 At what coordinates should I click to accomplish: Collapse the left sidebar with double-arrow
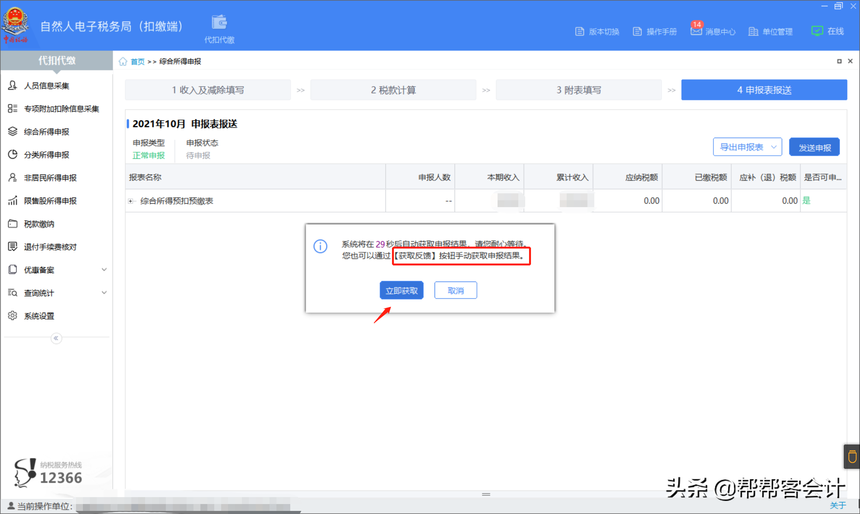56,338
